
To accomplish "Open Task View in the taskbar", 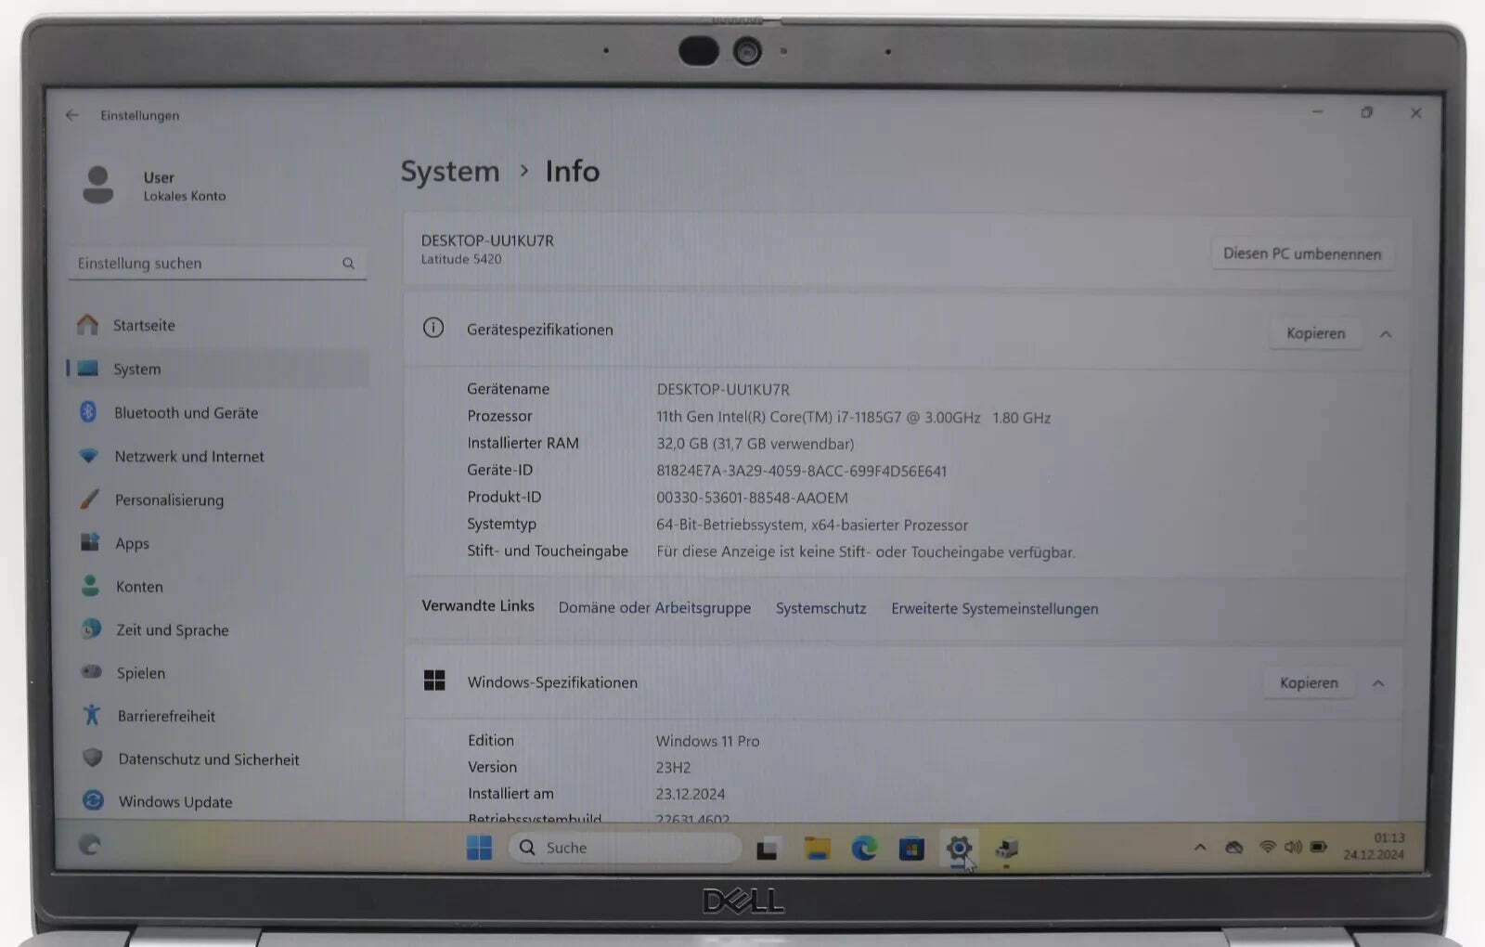I will (767, 849).
